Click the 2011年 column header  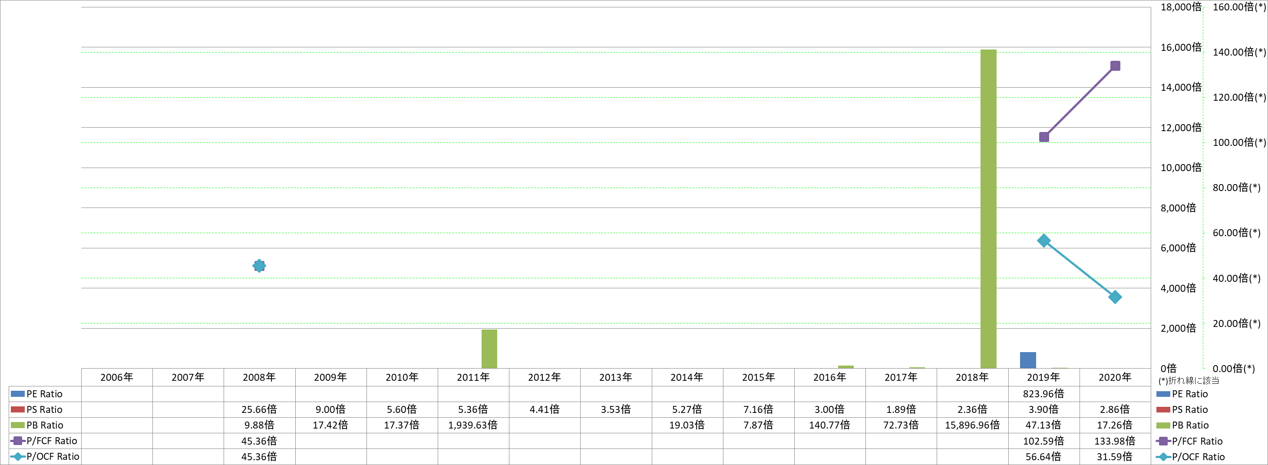click(x=473, y=377)
